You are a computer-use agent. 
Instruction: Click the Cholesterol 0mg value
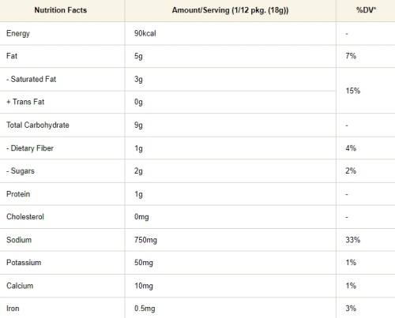(x=141, y=217)
